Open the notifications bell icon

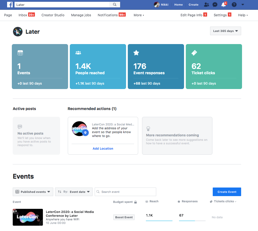click(224, 5)
